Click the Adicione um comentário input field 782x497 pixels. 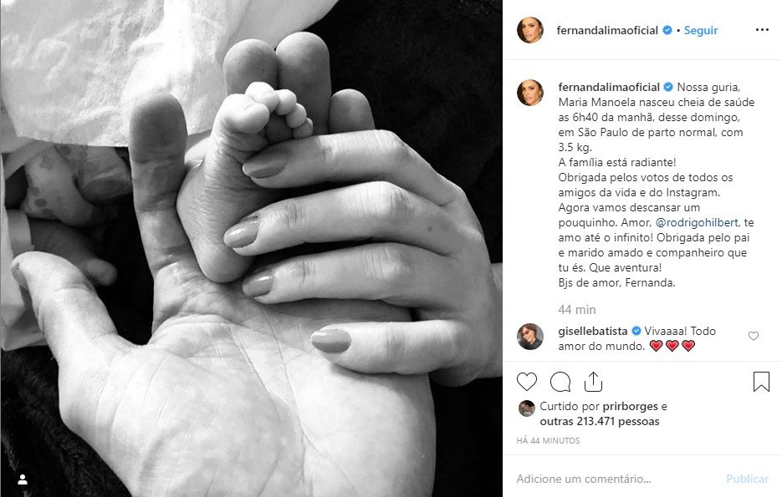[x=616, y=479]
